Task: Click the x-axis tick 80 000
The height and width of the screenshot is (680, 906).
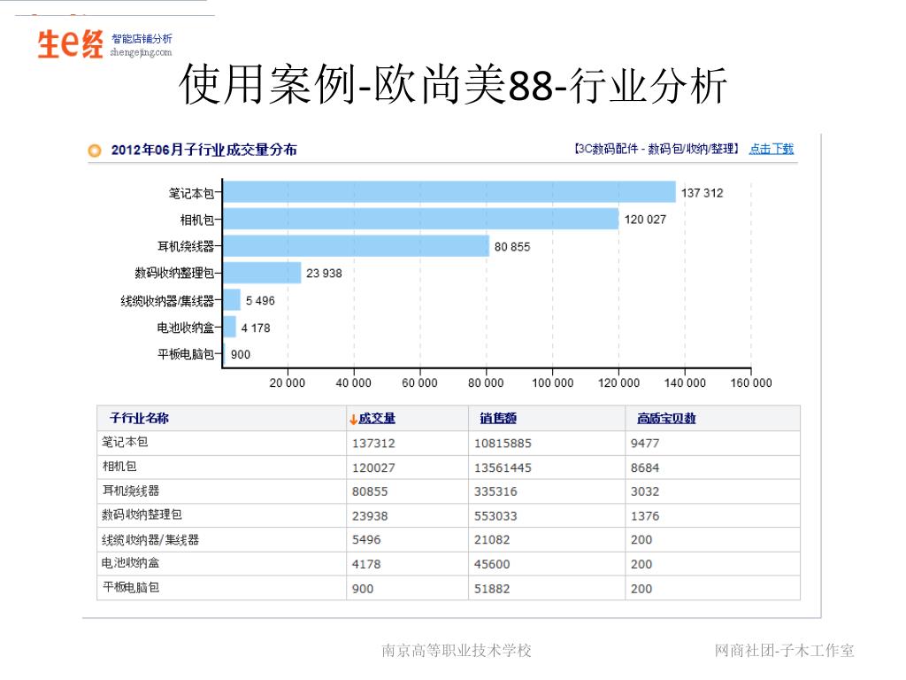Action: [486, 382]
